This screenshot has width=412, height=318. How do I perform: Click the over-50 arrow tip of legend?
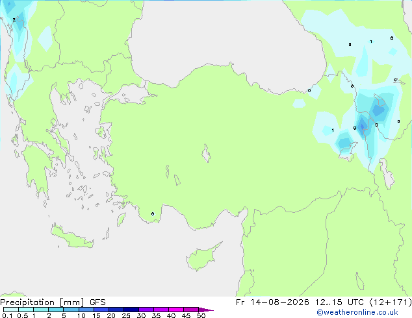click(x=206, y=310)
